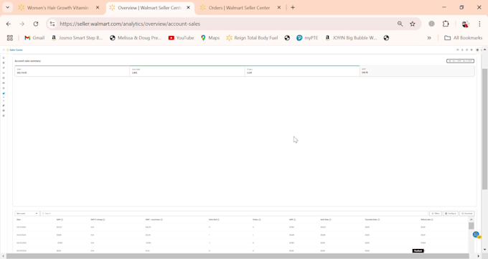Open the Gmail bookmark

[34, 38]
